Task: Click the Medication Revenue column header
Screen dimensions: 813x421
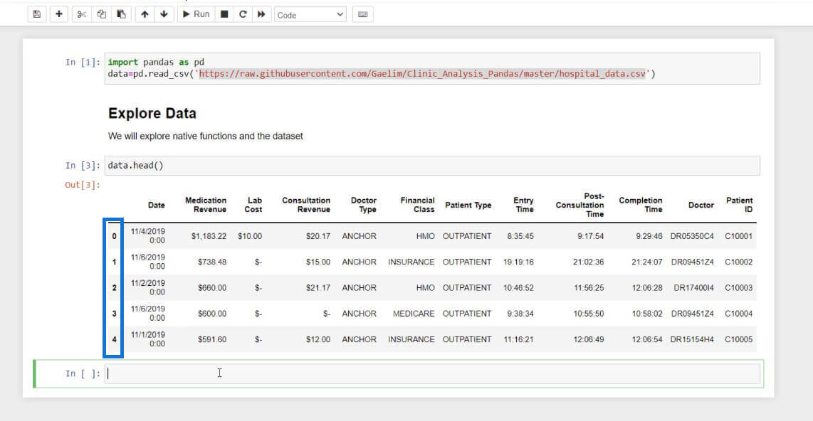Action: 206,205
